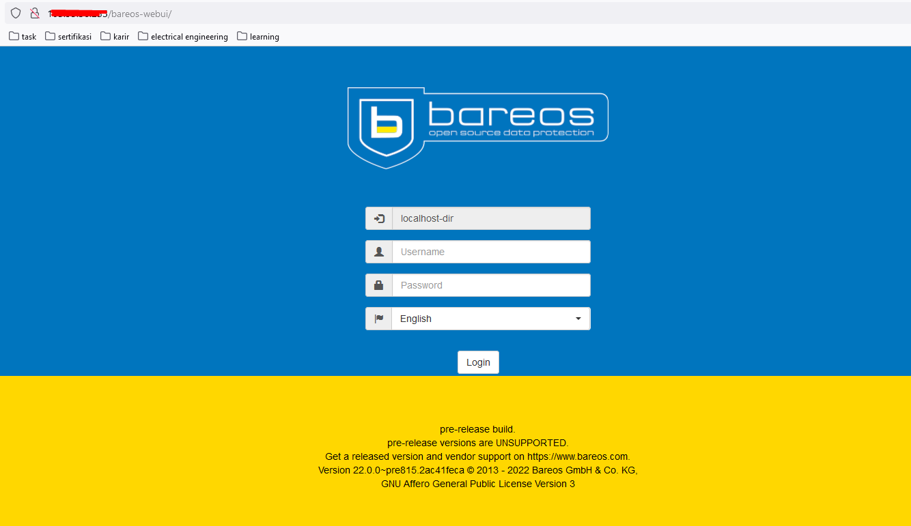Open the sertifikasi bookmark folder

pos(68,36)
